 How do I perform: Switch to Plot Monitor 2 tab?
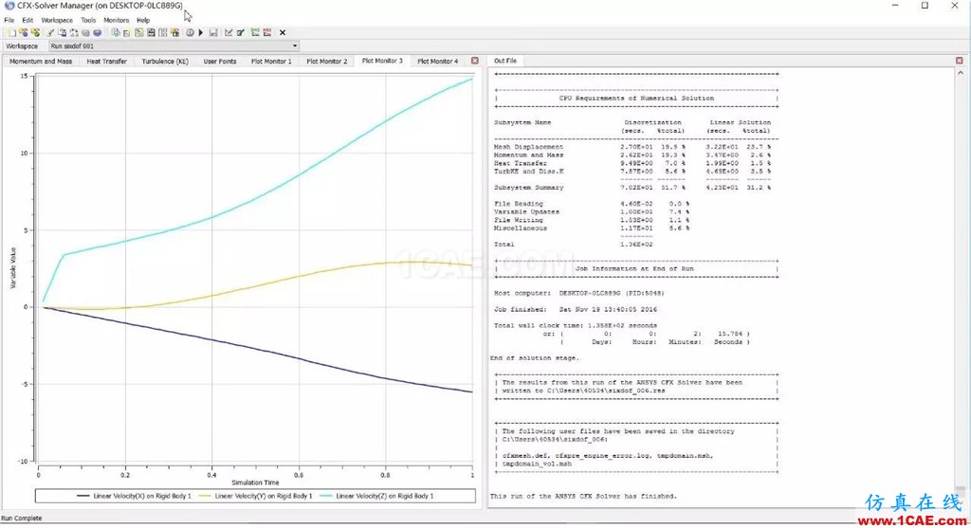point(327,62)
